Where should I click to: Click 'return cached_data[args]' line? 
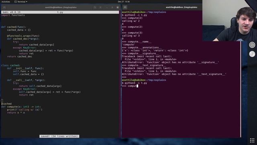(x=37, y=45)
